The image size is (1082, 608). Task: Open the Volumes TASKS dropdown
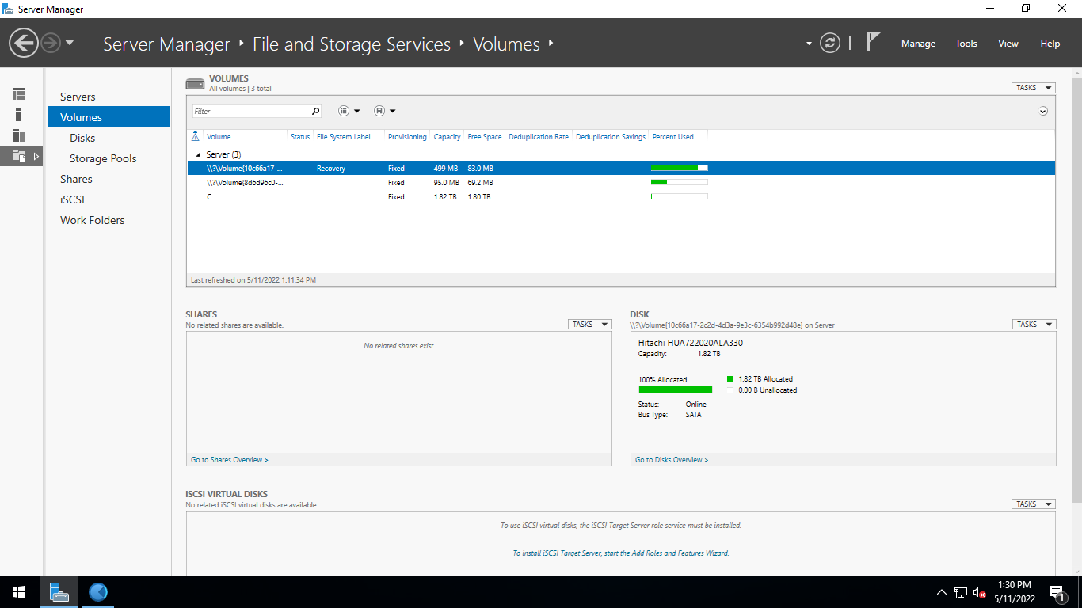(x=1033, y=88)
